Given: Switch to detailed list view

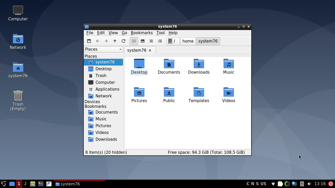Looking at the screenshot, I should click(x=160, y=41).
